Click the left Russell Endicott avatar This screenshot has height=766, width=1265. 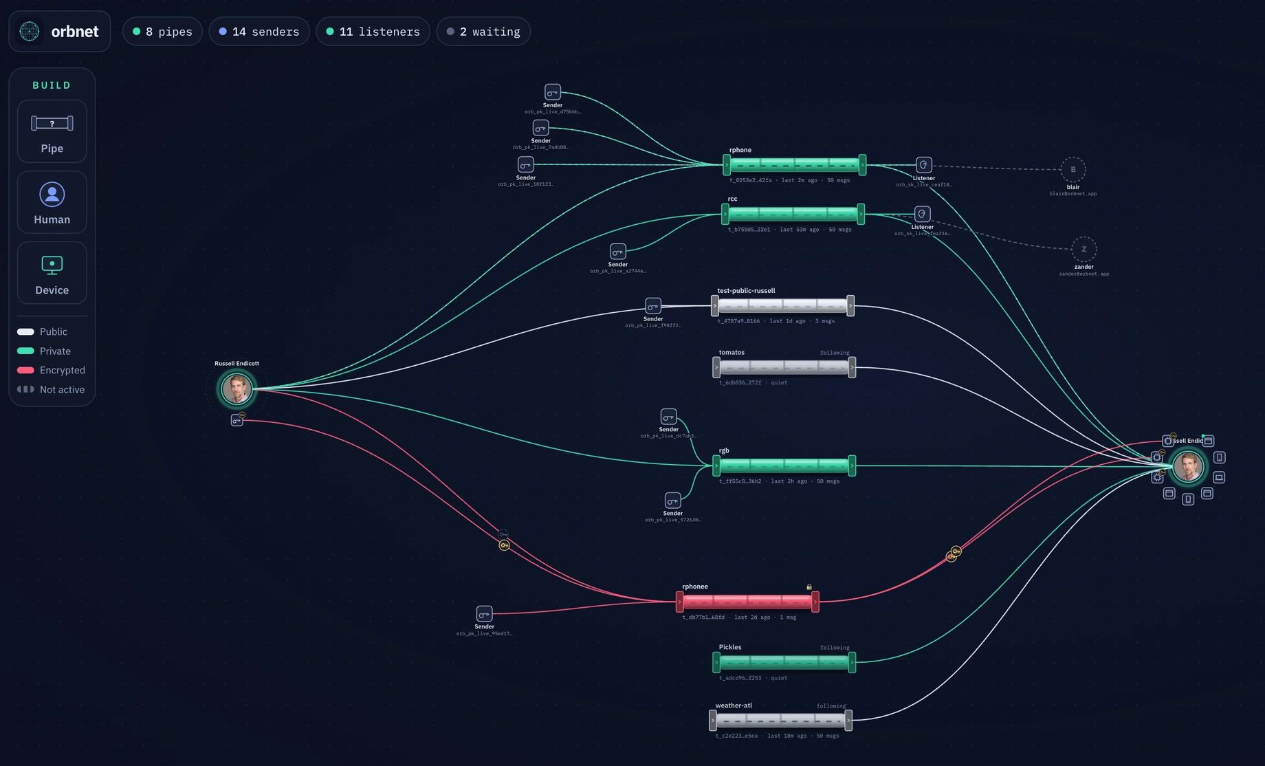pyautogui.click(x=236, y=389)
